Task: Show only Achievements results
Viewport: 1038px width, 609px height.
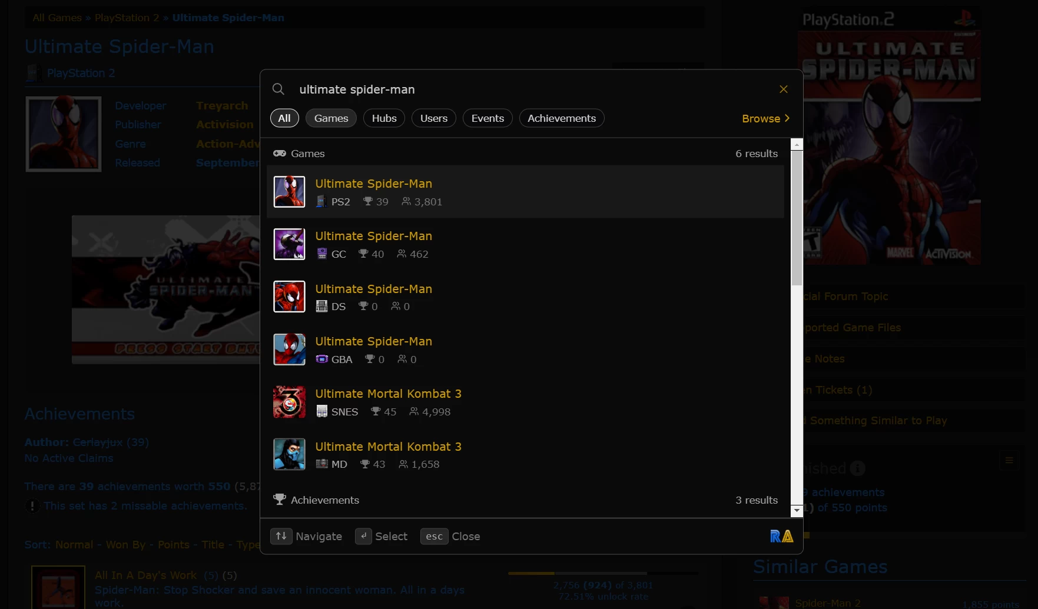Action: [x=561, y=118]
